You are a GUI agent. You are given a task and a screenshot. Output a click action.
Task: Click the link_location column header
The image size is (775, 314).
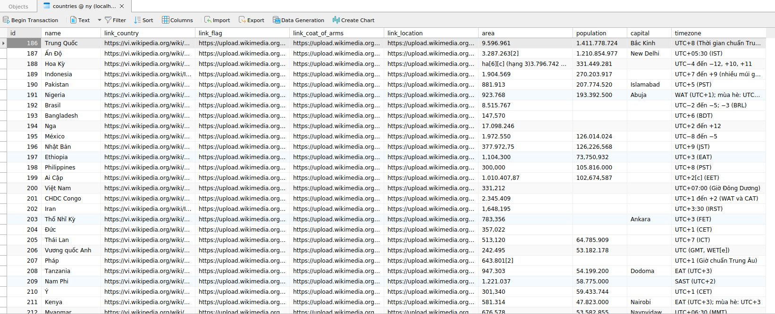431,33
